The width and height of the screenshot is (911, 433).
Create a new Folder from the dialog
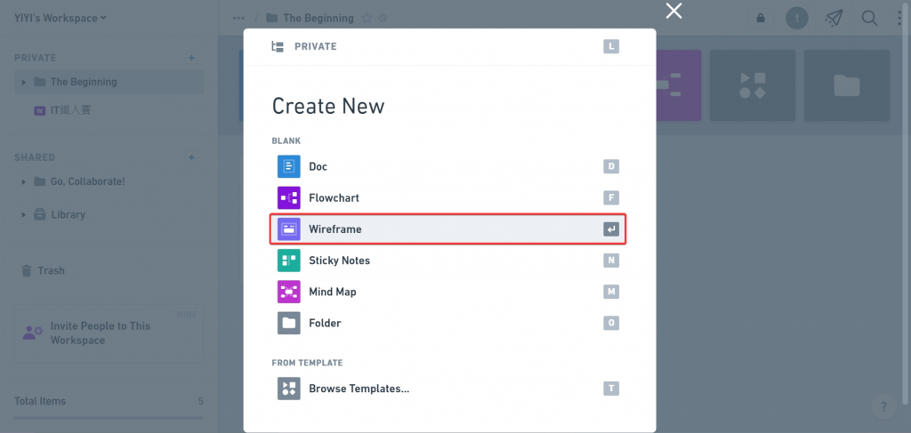(448, 324)
